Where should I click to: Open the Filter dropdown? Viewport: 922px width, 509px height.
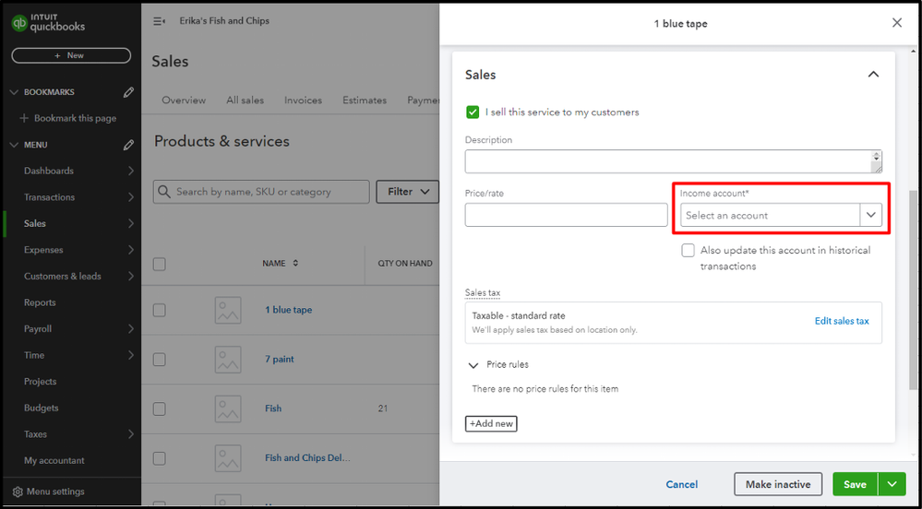tap(406, 192)
